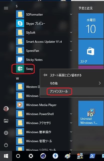
Task: Expand the SDFormatter folder chevron
Action: tap(71, 14)
